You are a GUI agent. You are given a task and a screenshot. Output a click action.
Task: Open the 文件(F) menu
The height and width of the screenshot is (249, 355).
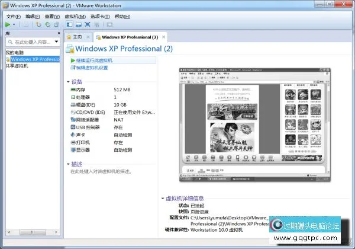[14, 17]
